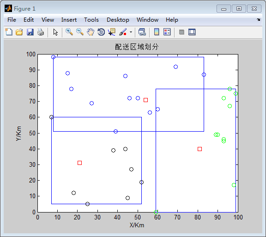The image size is (266, 237).
Task: Click the dock figure arrow at top right
Action: point(258,20)
